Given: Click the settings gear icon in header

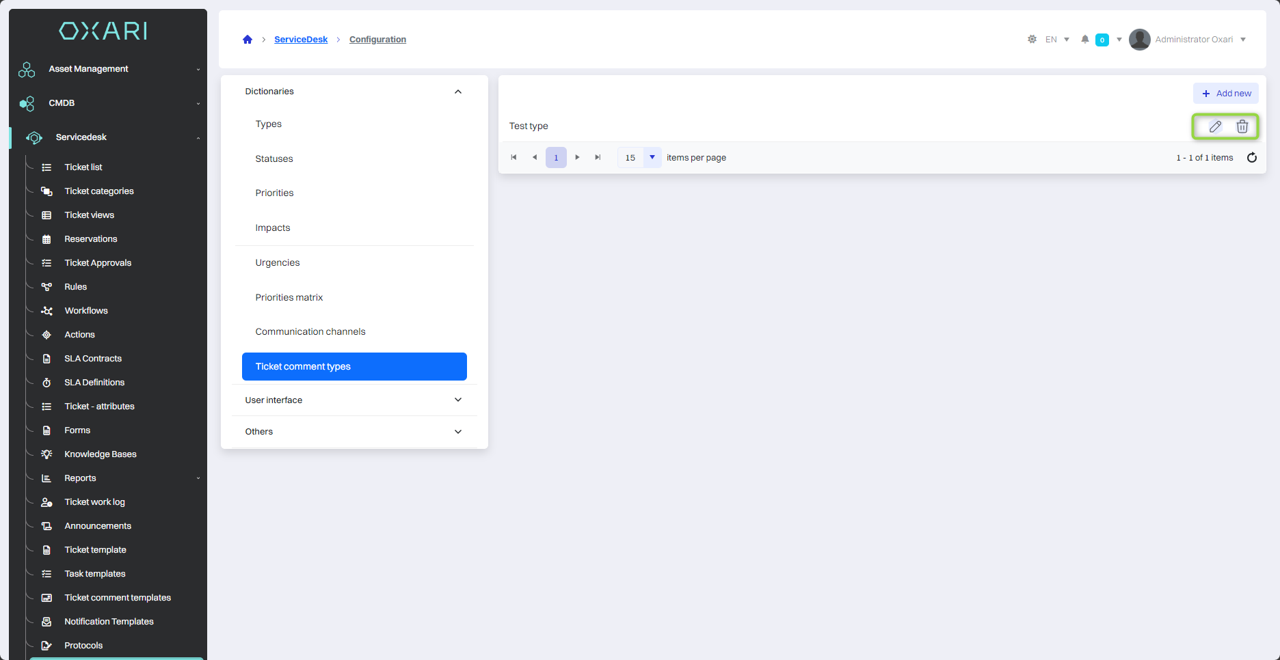Looking at the screenshot, I should click(1032, 40).
